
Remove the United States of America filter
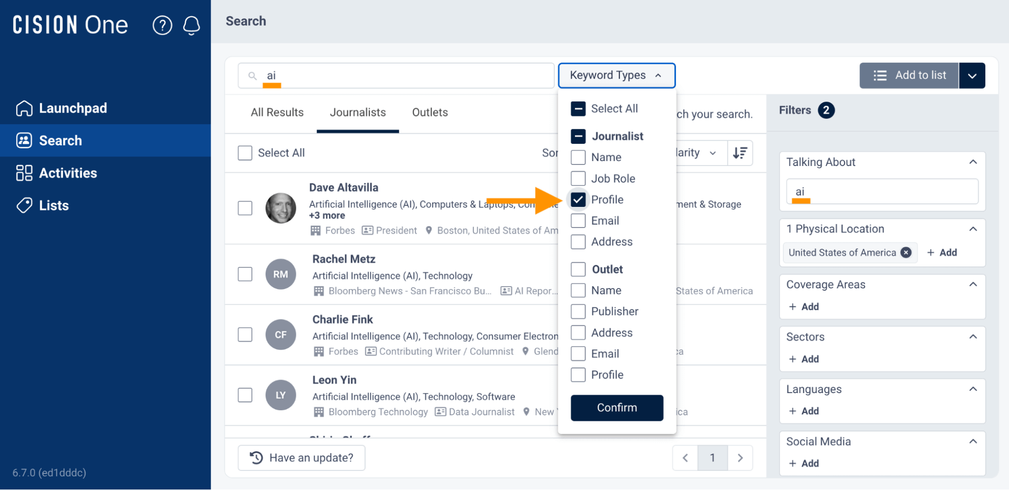tap(906, 252)
